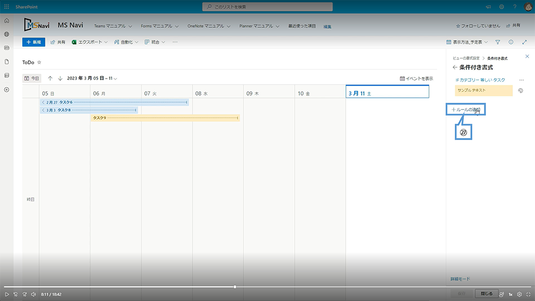Close the formatting panel with X
535x301 pixels.
527,57
